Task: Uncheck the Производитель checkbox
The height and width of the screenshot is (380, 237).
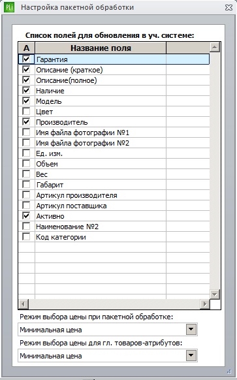Action: (26, 121)
